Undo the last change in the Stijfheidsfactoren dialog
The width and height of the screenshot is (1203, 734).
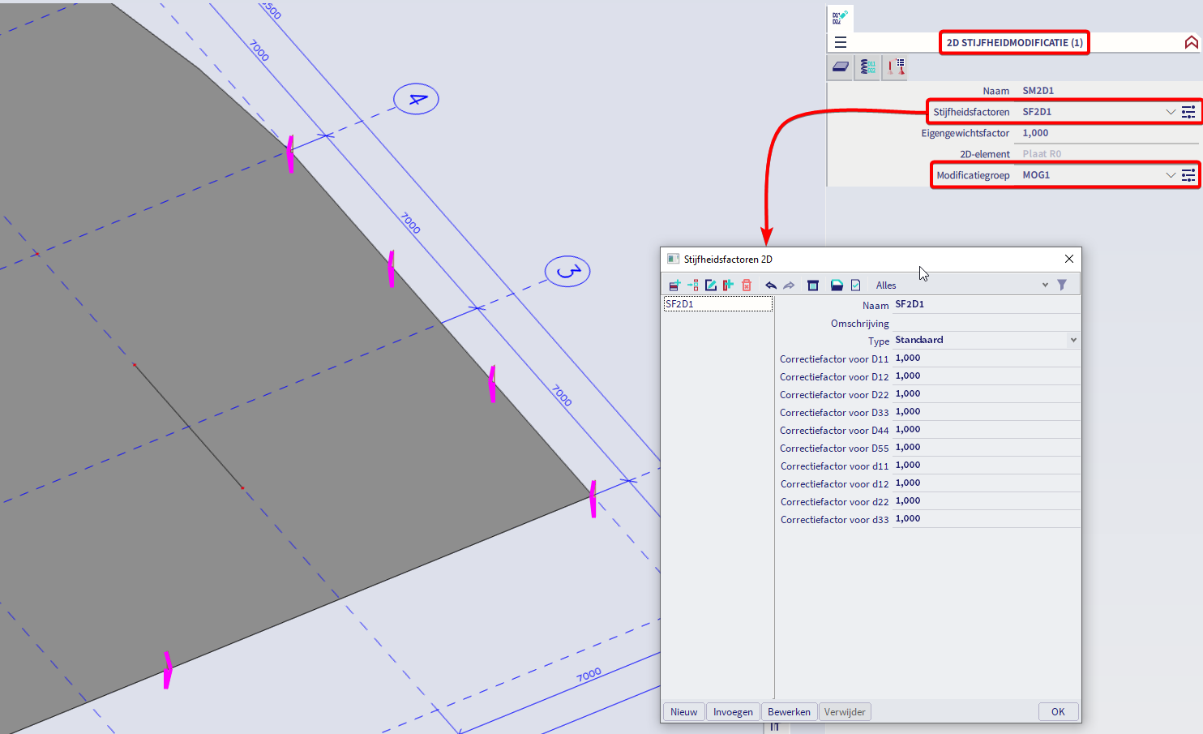point(771,285)
